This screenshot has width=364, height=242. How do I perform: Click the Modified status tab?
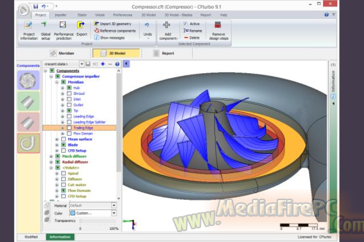point(31,237)
